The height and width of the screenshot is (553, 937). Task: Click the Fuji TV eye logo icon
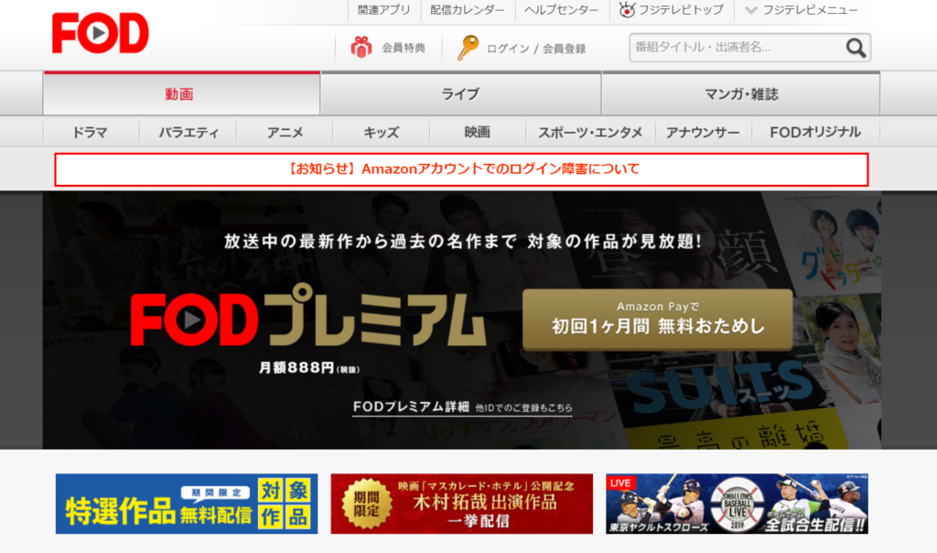627,10
